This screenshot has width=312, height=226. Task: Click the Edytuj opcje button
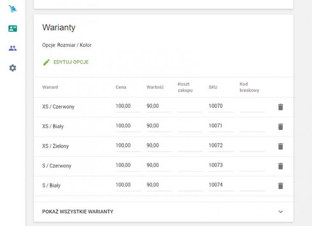pyautogui.click(x=71, y=62)
